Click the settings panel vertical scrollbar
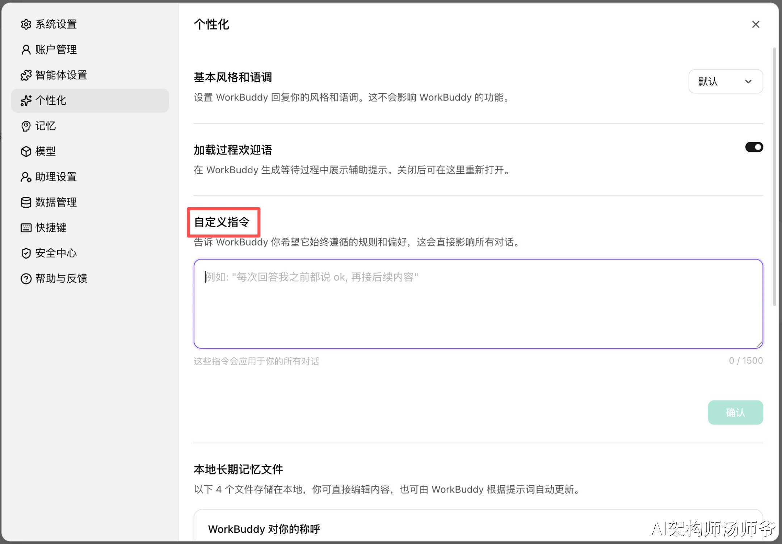 tap(774, 177)
